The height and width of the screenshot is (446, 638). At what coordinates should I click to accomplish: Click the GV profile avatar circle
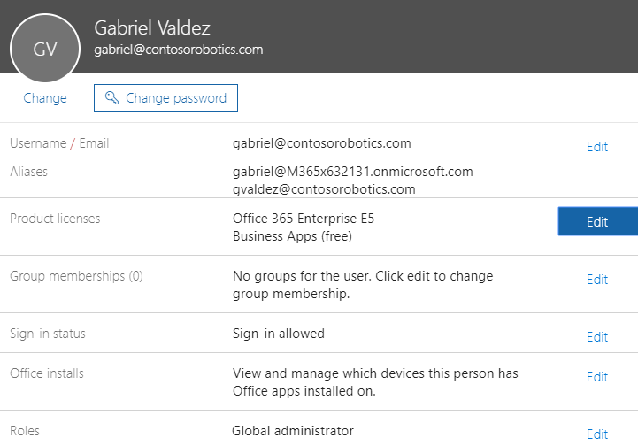click(x=45, y=50)
